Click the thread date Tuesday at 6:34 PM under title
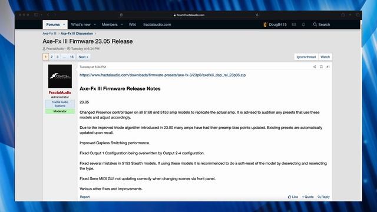 pos(85,48)
